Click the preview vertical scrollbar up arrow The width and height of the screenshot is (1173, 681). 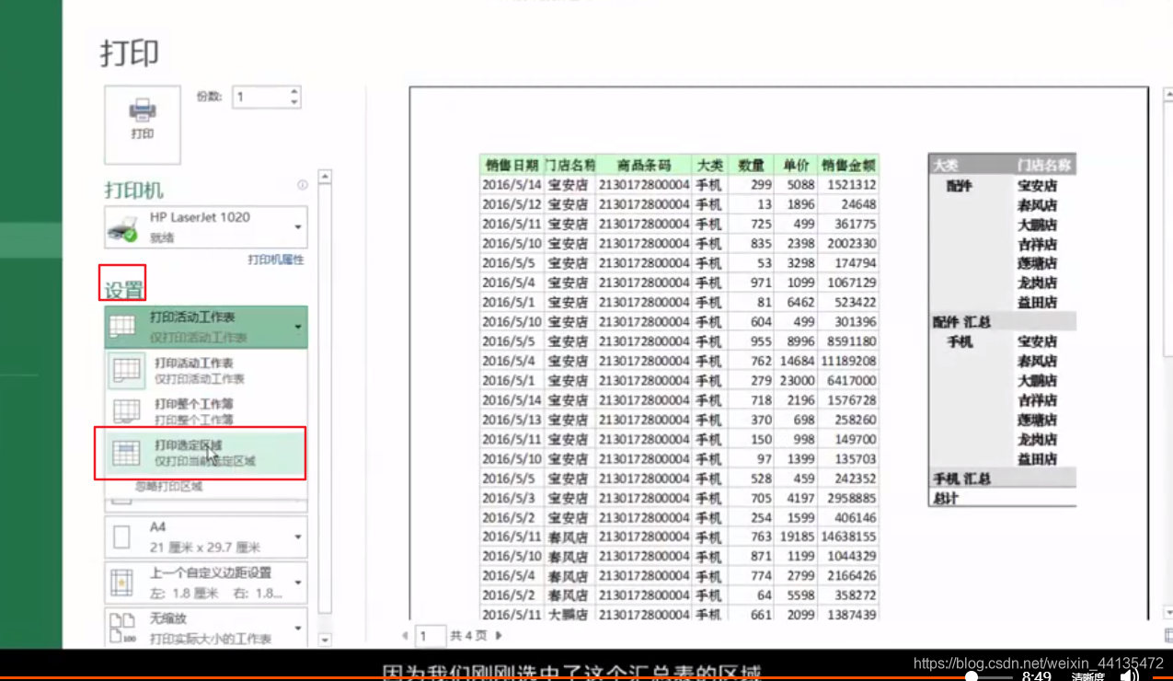pyautogui.click(x=1168, y=94)
